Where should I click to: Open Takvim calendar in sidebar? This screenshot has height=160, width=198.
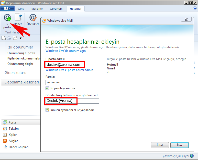point(14,129)
